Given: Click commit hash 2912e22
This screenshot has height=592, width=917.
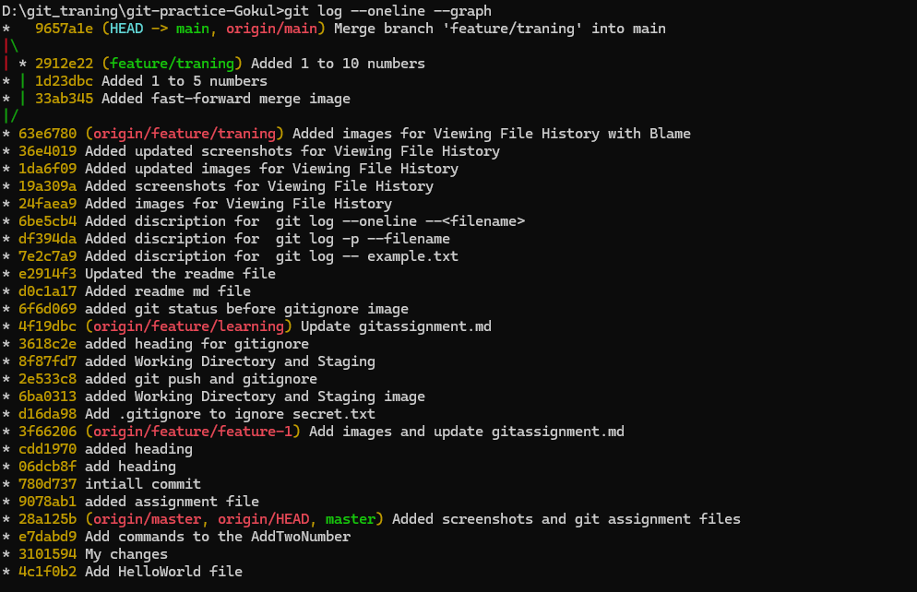Looking at the screenshot, I should [x=64, y=64].
